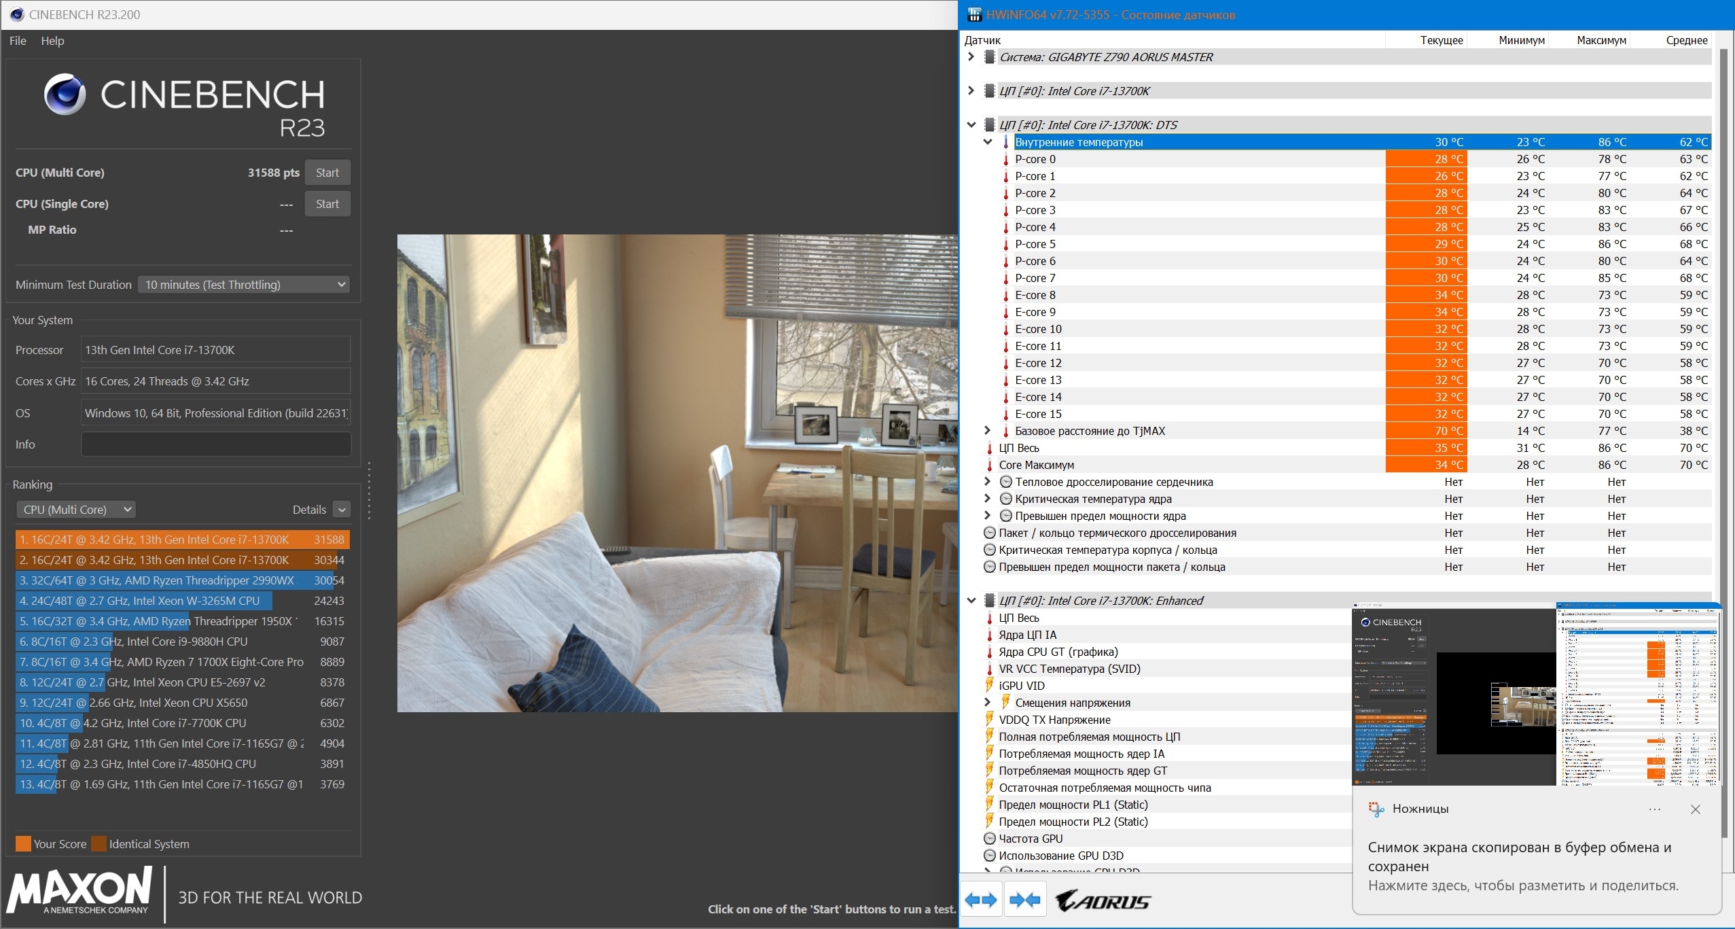Click the chip icon beside GIGABYTE Z790 AORUS MASTER

tap(990, 57)
